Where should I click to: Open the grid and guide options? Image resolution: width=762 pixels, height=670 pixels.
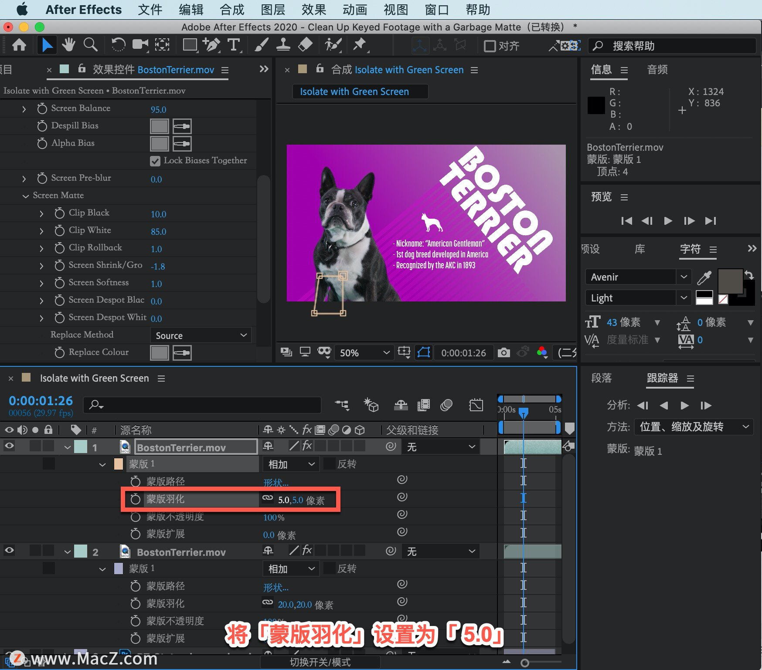point(404,352)
